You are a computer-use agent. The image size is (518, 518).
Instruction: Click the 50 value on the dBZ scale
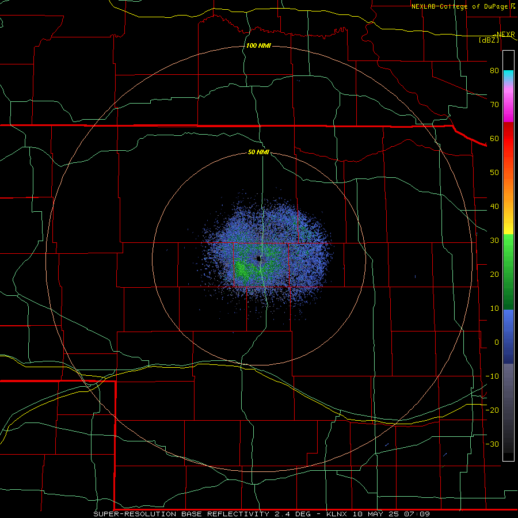tap(494, 173)
